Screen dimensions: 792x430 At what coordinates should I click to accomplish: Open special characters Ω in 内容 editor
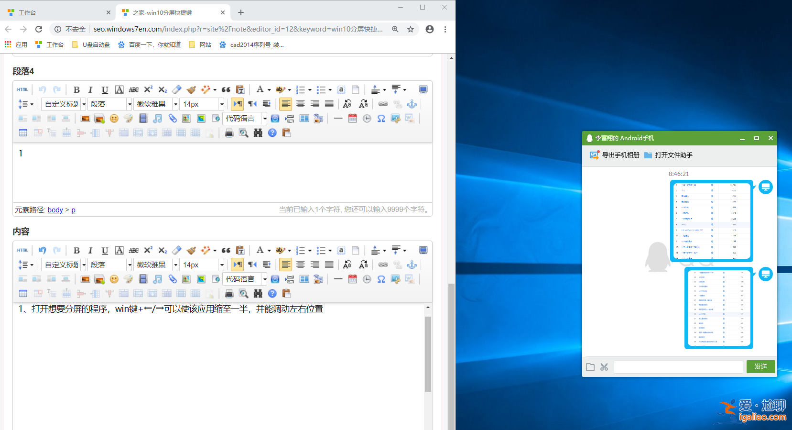(x=381, y=279)
